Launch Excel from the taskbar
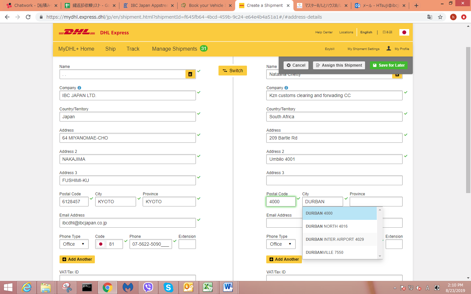 (208, 287)
